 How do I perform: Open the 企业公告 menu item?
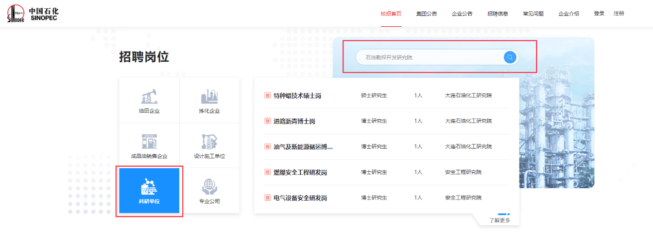point(462,14)
